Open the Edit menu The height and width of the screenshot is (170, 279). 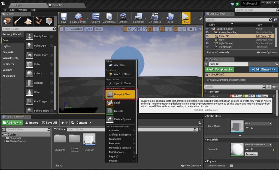[x=12, y=10]
